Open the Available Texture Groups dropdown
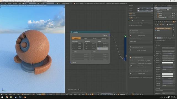Screen dimensions: 177x99 click(141, 42)
